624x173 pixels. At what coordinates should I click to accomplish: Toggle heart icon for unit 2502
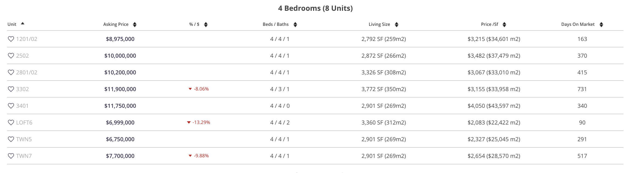point(11,56)
